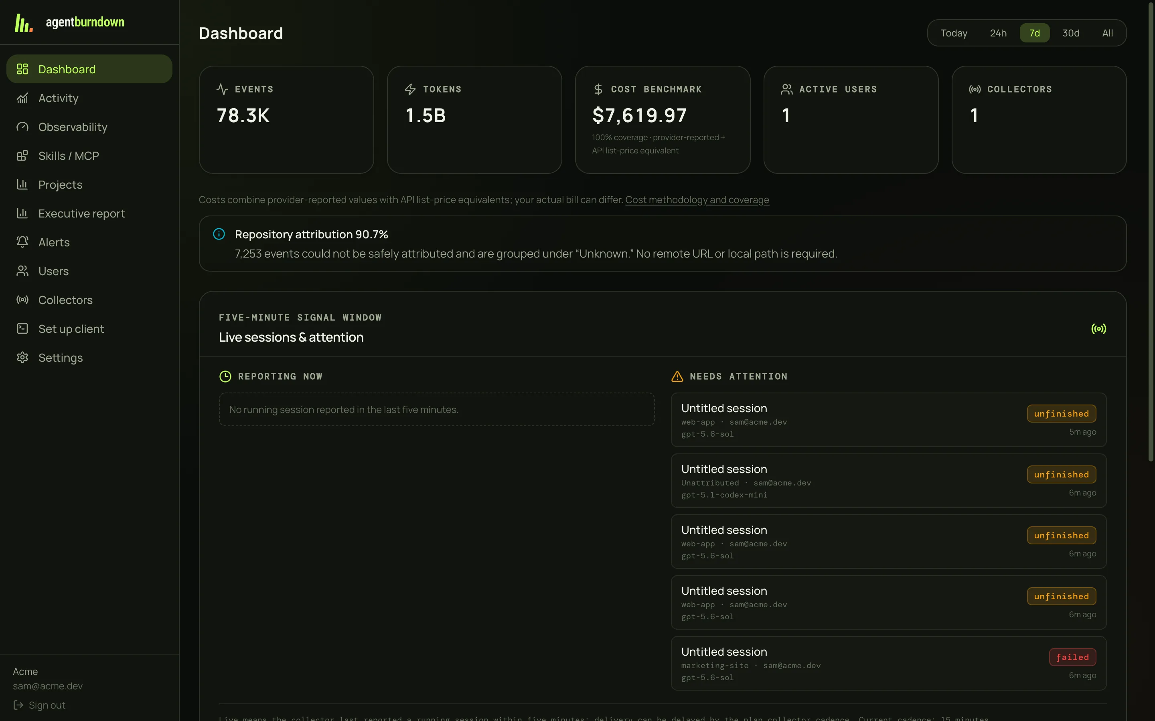Click the red failed status badge

pyautogui.click(x=1072, y=657)
